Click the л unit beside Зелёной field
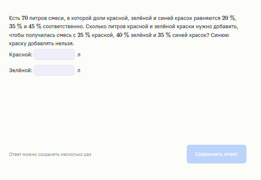The width and height of the screenshot is (261, 180). 79,71
